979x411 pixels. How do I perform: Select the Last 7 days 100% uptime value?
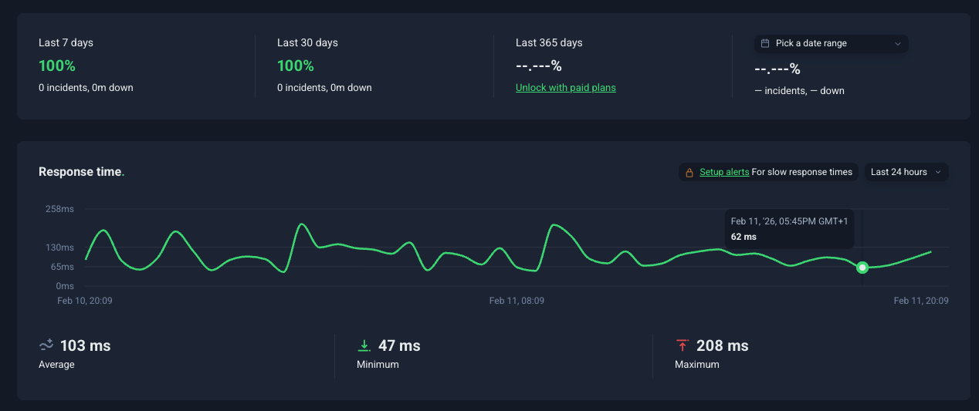pos(57,66)
